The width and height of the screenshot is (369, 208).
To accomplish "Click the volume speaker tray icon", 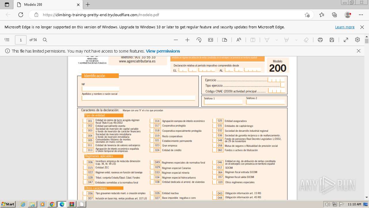I will click(328, 204).
